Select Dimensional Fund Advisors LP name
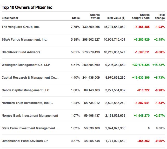Screen dimensions: 167x149 click(25, 141)
